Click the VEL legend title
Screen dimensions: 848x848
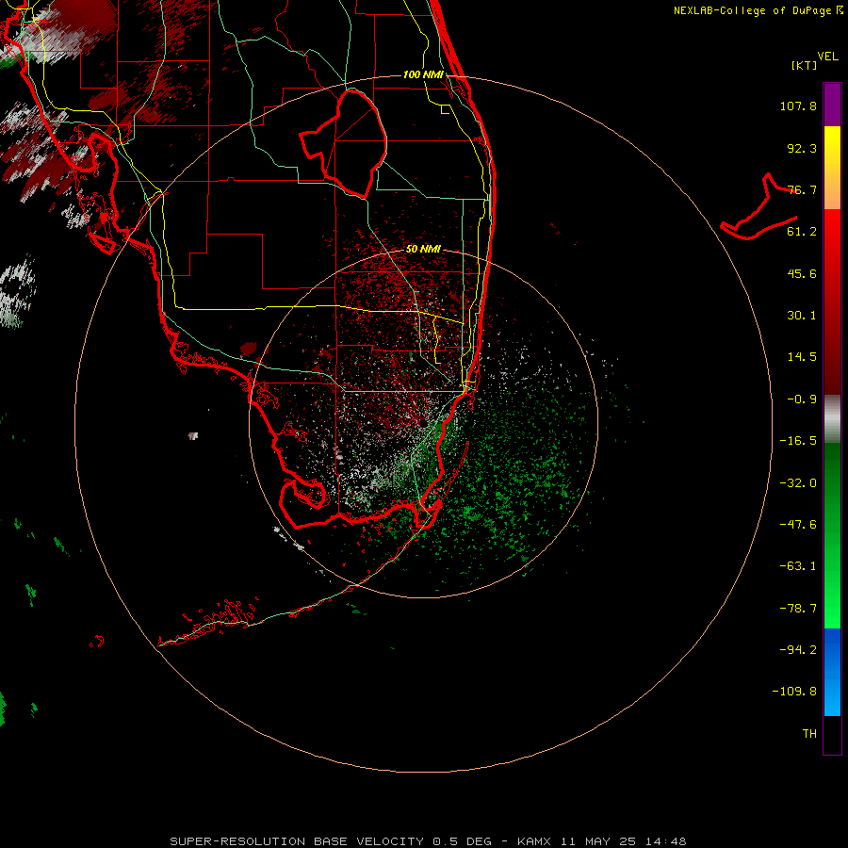(x=827, y=56)
